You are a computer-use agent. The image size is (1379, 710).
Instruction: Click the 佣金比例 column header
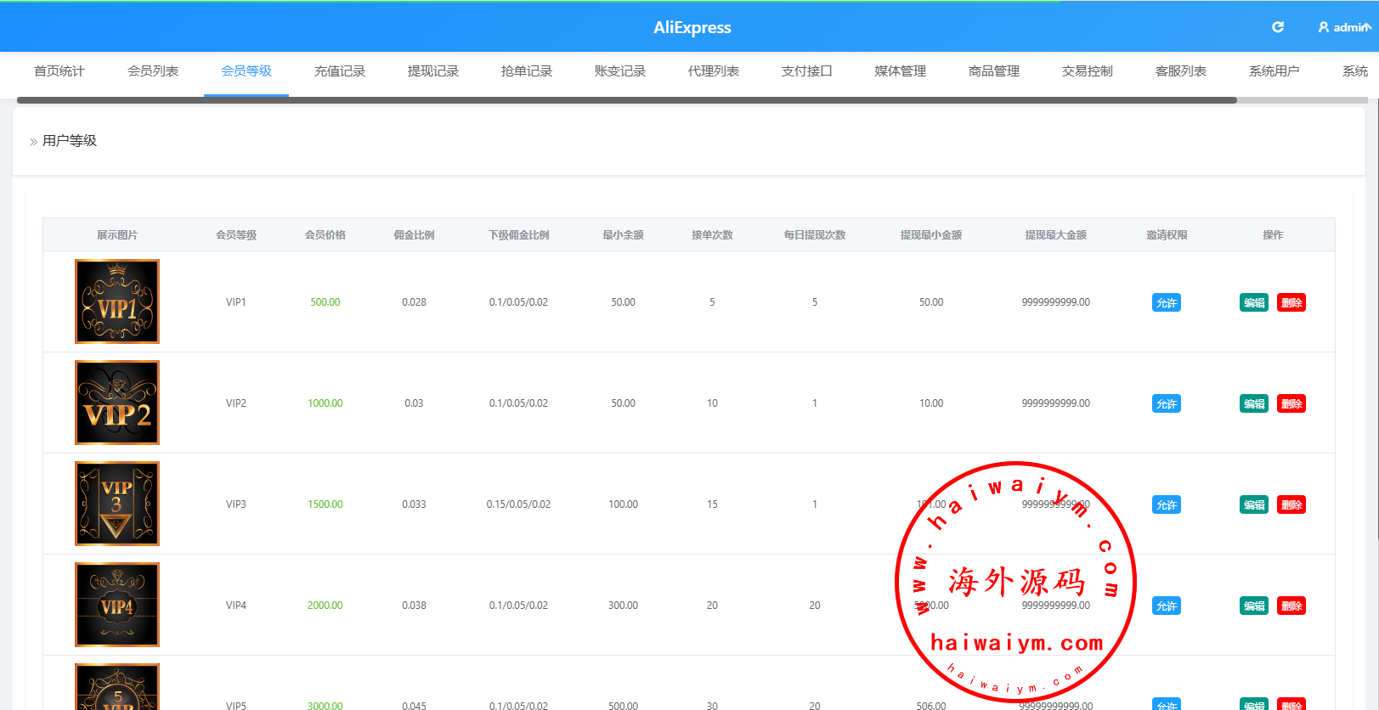tap(414, 235)
